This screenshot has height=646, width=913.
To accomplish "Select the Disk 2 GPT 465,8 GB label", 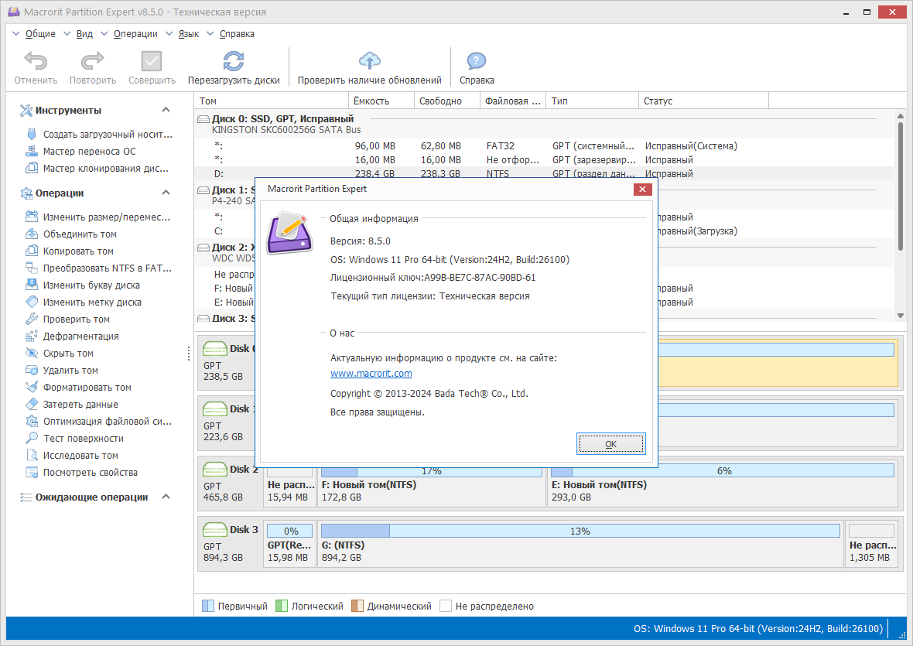I will point(231,483).
